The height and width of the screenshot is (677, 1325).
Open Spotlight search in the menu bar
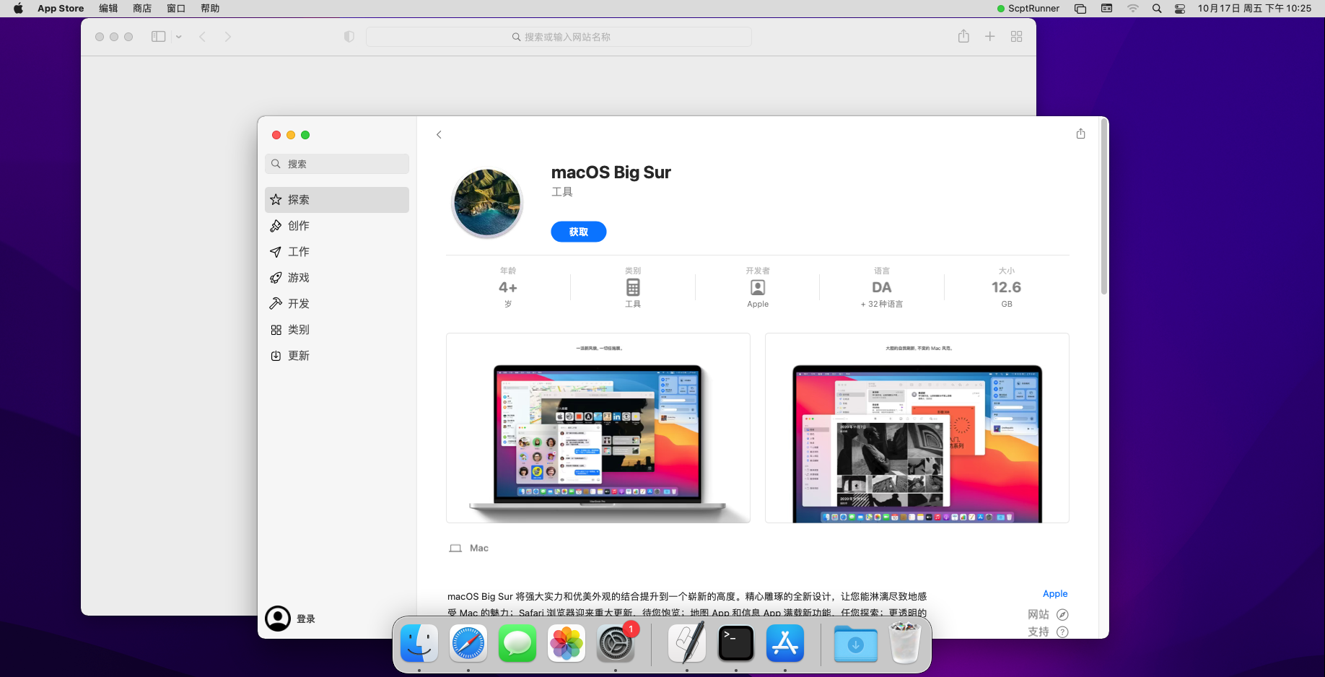click(x=1157, y=9)
